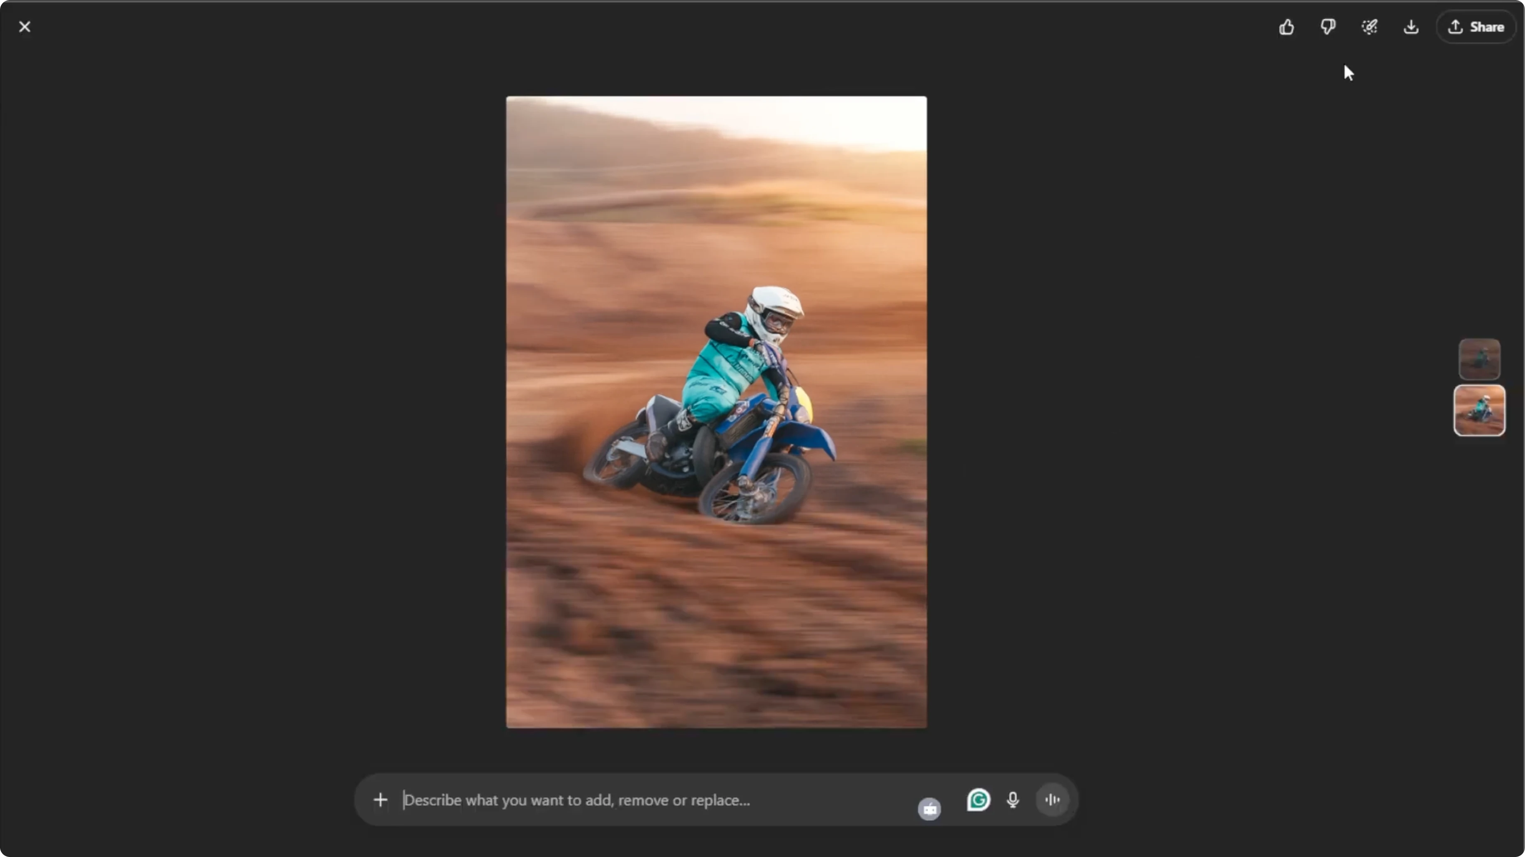The height and width of the screenshot is (857, 1525).
Task: Close the image editor view
Action: pos(24,26)
